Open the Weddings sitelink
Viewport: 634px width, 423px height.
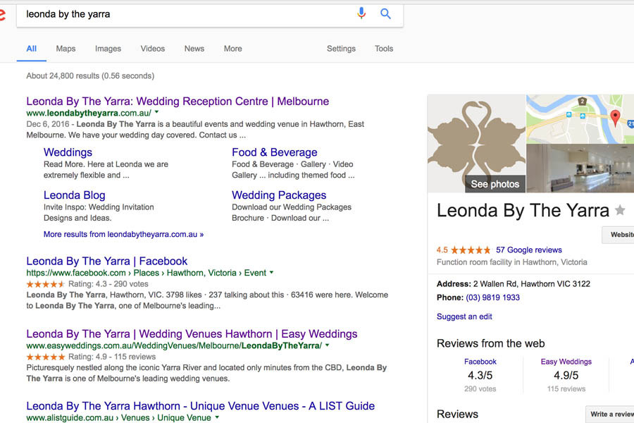68,152
